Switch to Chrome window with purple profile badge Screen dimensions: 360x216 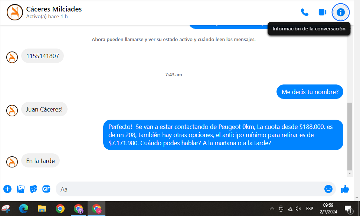click(x=78, y=209)
